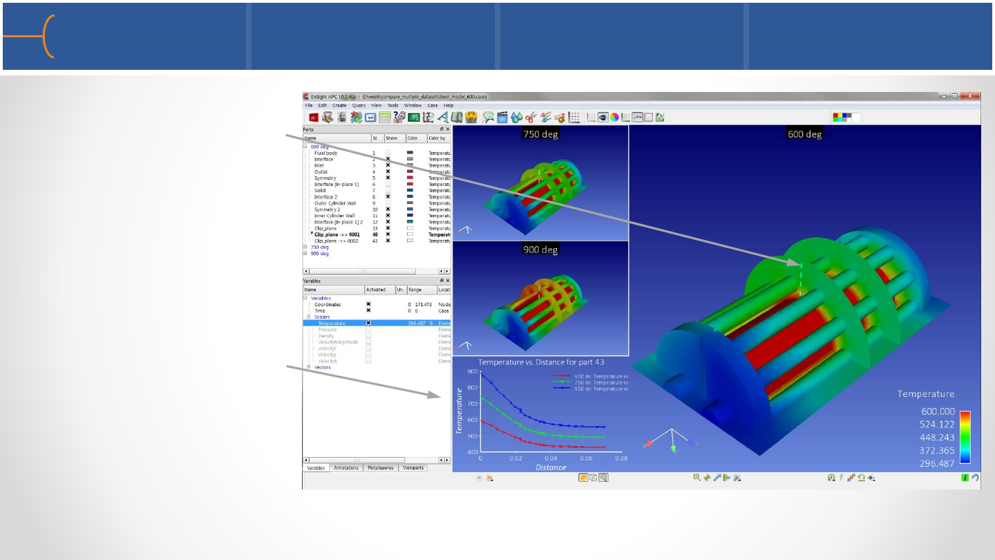Toggle Show checkbox for Outlet
Image resolution: width=995 pixels, height=560 pixels.
[388, 171]
